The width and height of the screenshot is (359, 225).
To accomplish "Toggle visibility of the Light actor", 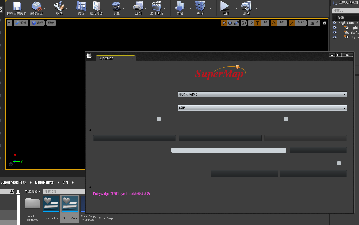I will [334, 27].
